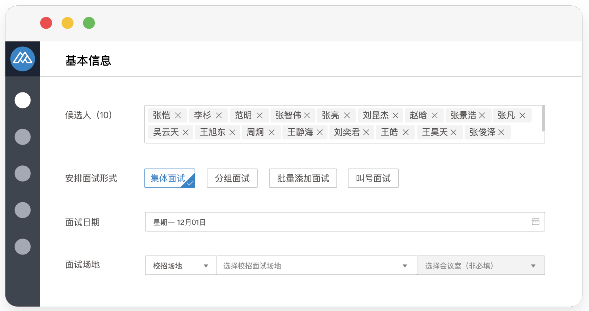The width and height of the screenshot is (589, 311).
Task: Remove candidate 张恺 tag
Action: point(178,115)
